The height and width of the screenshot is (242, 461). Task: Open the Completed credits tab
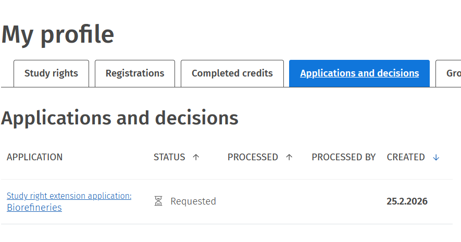232,73
